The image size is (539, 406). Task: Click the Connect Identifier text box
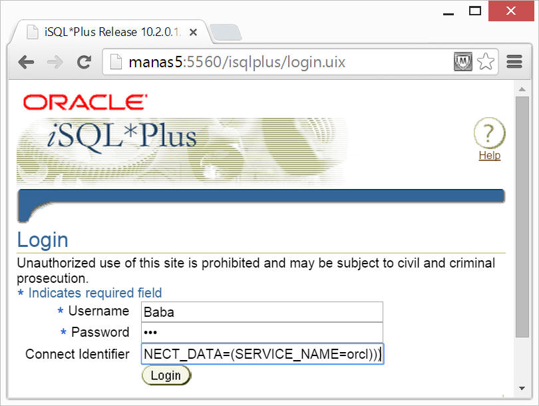point(262,354)
